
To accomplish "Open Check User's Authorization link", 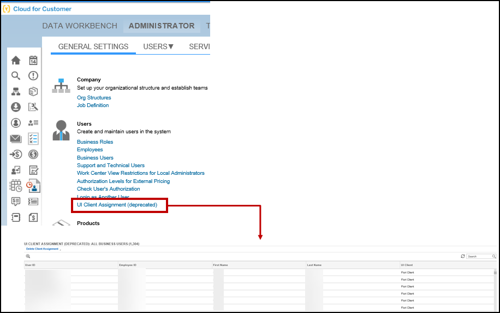I will (x=108, y=189).
